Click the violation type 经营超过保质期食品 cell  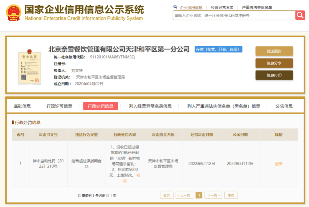pyautogui.click(x=86, y=164)
